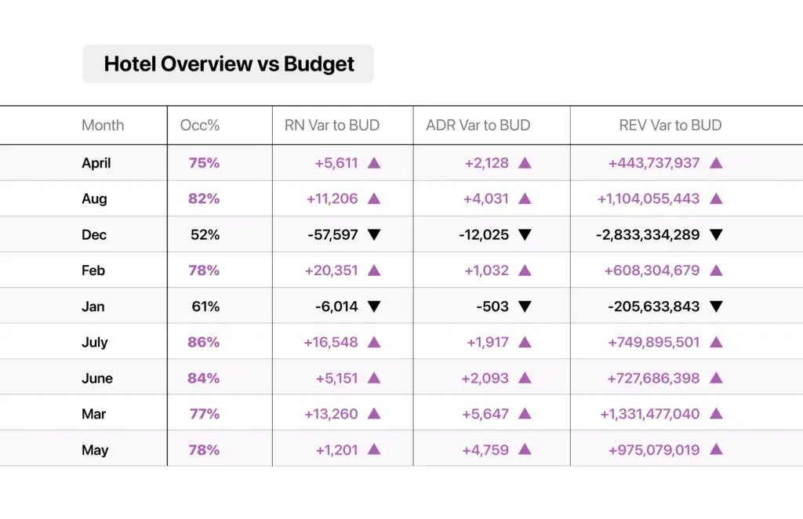Viewport: 803px width, 519px height.
Task: Click the up arrow beside May +975,079,019
Action: [x=717, y=449]
